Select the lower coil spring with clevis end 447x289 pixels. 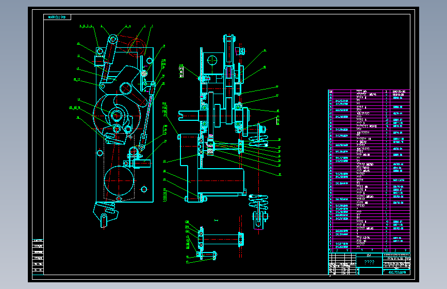(259, 211)
